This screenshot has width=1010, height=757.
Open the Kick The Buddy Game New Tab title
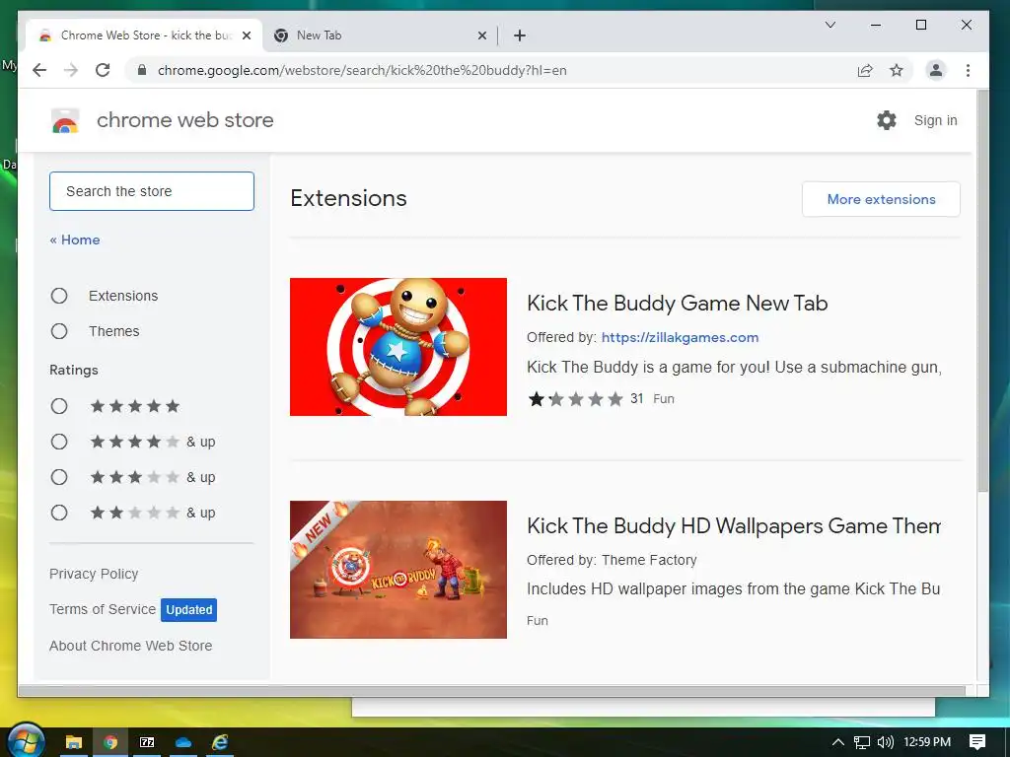[677, 304]
